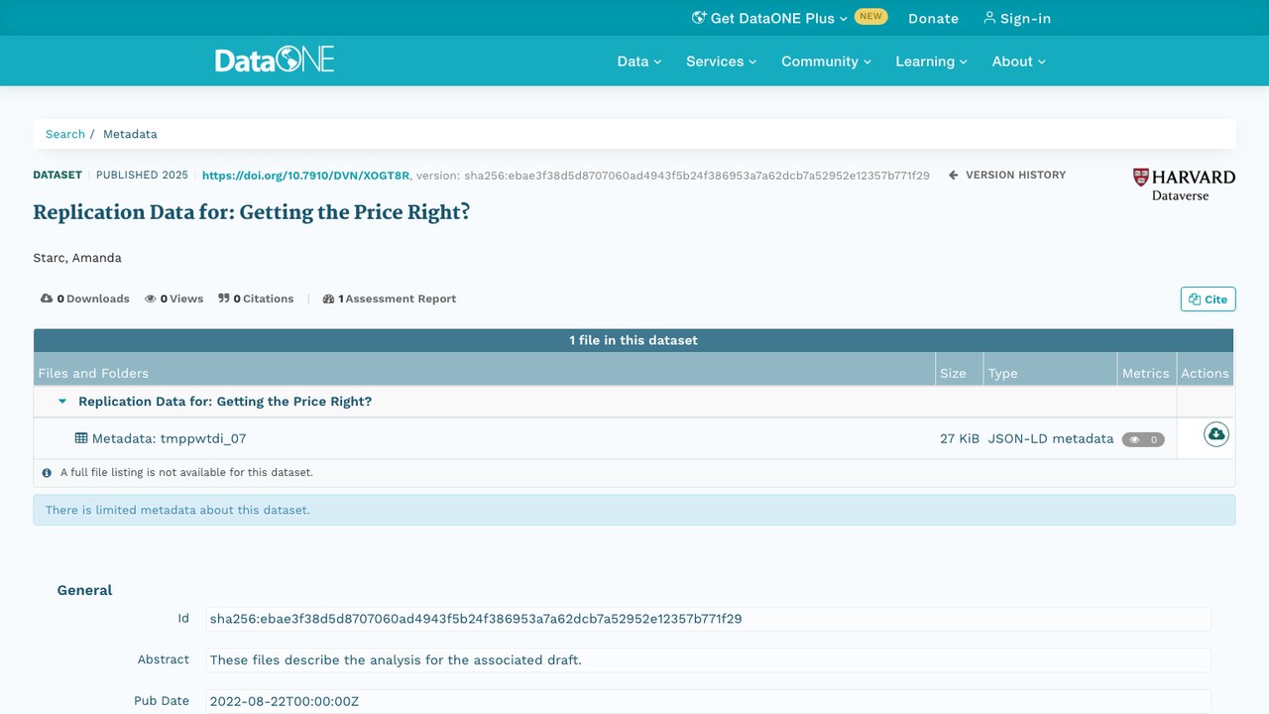The height and width of the screenshot is (714, 1269).
Task: Click the Harvard Dataverse logo
Action: [x=1184, y=184]
